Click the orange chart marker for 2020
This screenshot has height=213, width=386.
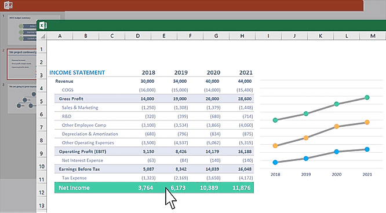pyautogui.click(x=337, y=126)
